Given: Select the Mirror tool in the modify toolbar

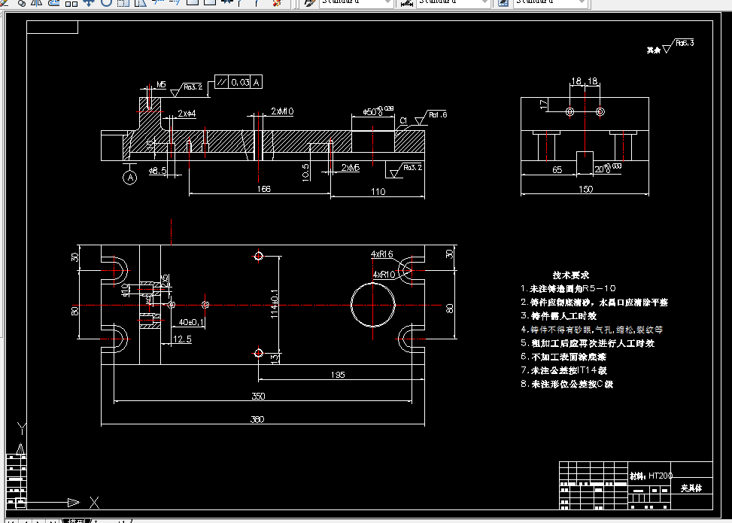Looking at the screenshot, I should (x=36, y=2).
